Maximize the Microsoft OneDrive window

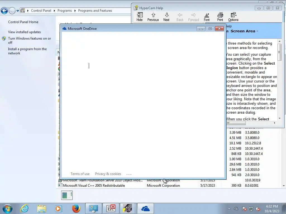coord(210,29)
